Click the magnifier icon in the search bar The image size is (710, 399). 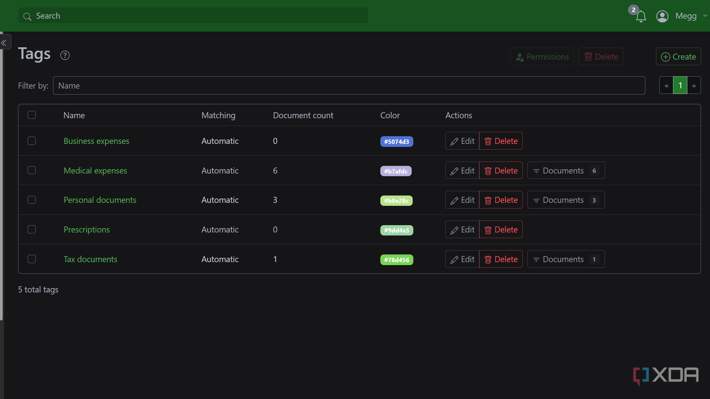pyautogui.click(x=27, y=16)
